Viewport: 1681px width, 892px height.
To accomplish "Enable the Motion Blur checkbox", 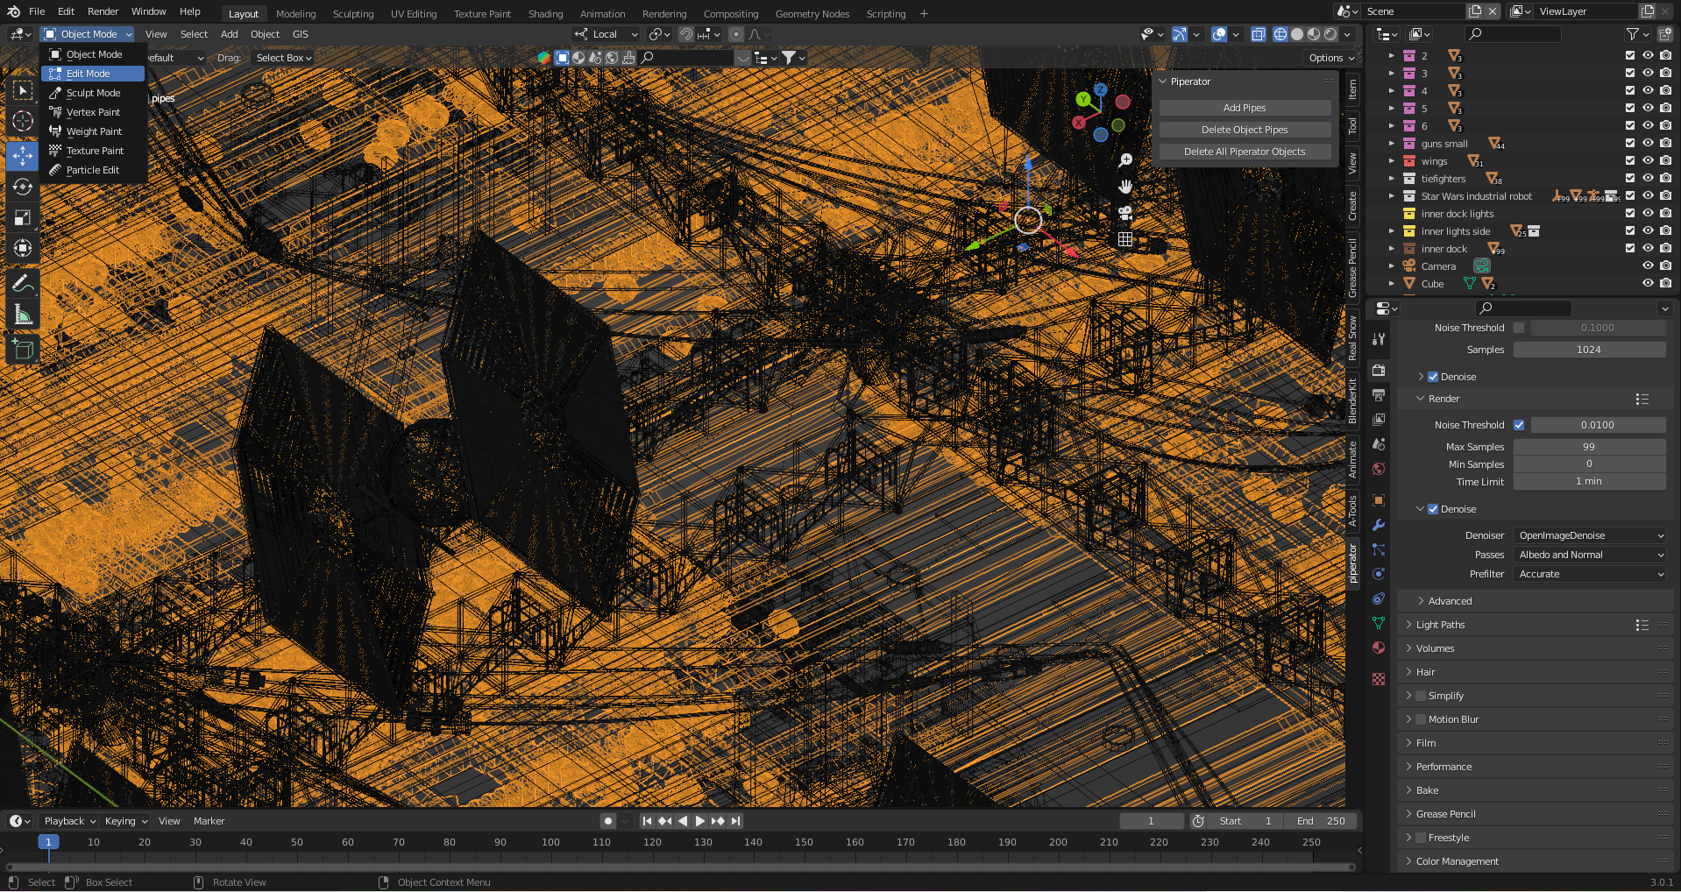I will pyautogui.click(x=1421, y=719).
